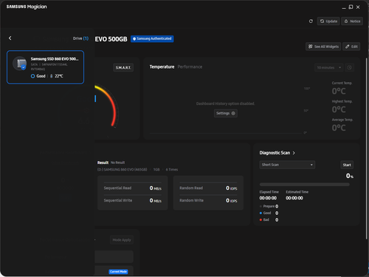Click the Random Write result value

pyautogui.click(x=232, y=200)
